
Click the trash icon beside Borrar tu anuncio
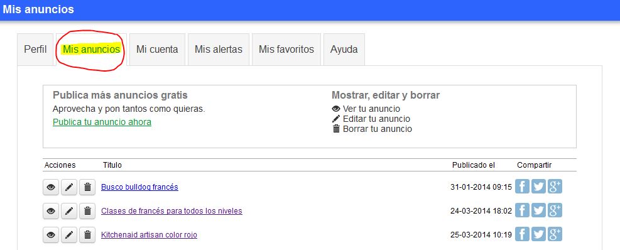click(336, 129)
